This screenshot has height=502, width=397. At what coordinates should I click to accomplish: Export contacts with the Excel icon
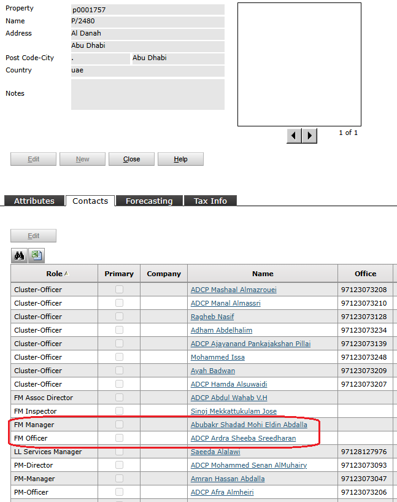pyautogui.click(x=36, y=255)
